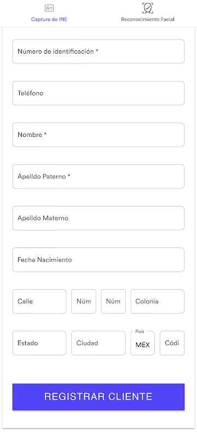Open the Reconocimiento Facial tab
The height and width of the screenshot is (438, 197).
click(x=148, y=13)
